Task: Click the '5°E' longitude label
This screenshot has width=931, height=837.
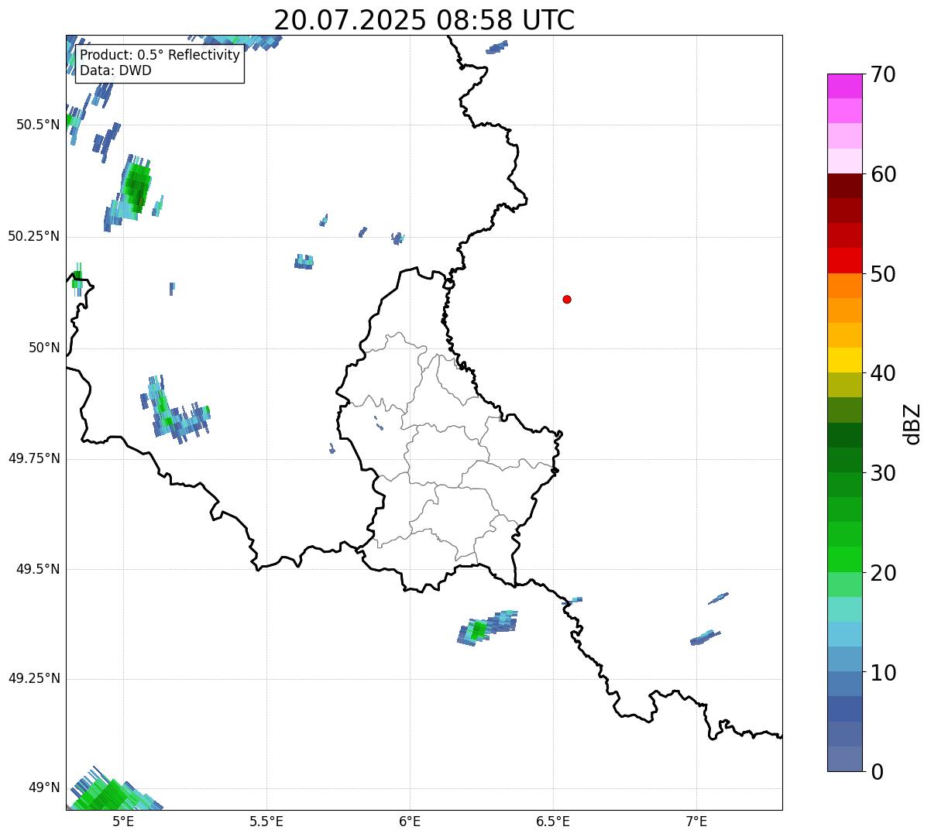Action: (123, 822)
